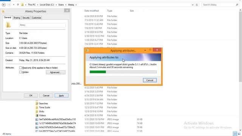Screen dimensions: 242x136
Task: Minimize the Applying attributes dialog
Action: point(145,50)
